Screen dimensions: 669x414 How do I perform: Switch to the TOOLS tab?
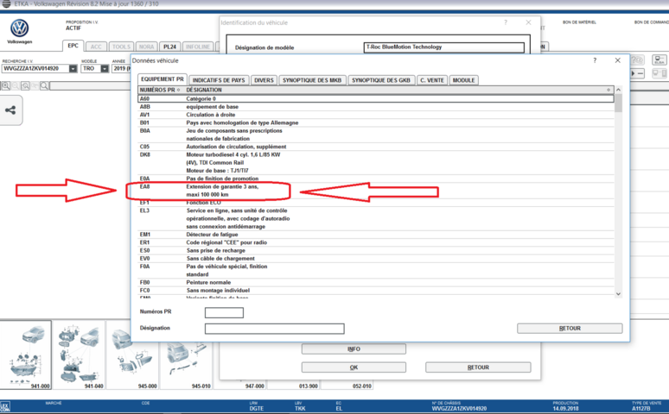coord(121,47)
